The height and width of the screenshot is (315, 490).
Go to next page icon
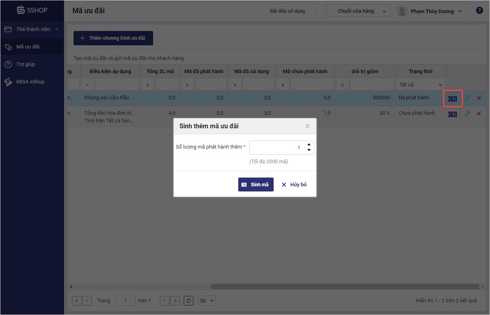point(165,301)
